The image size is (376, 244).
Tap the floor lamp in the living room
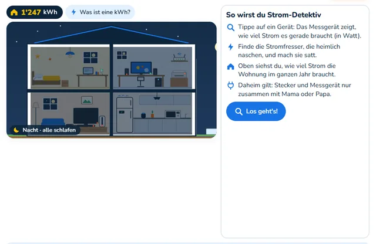[x=36, y=114]
